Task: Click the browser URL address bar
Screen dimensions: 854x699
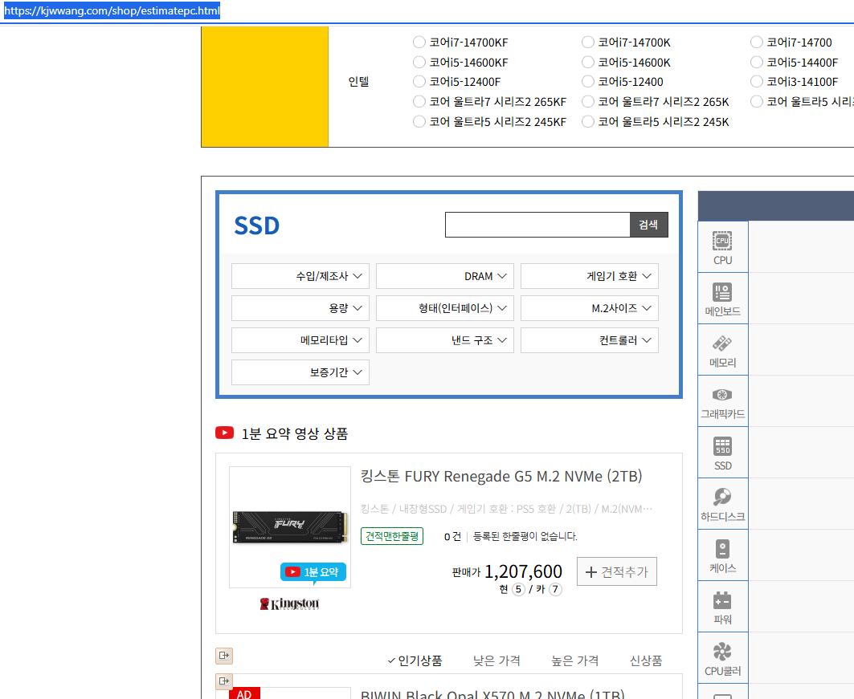Action: [x=112, y=11]
